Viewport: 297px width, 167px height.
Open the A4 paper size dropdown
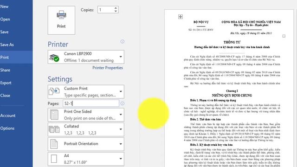pos(86,159)
